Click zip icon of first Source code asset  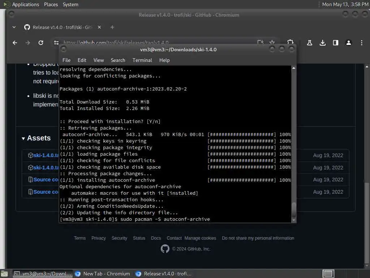(30, 180)
